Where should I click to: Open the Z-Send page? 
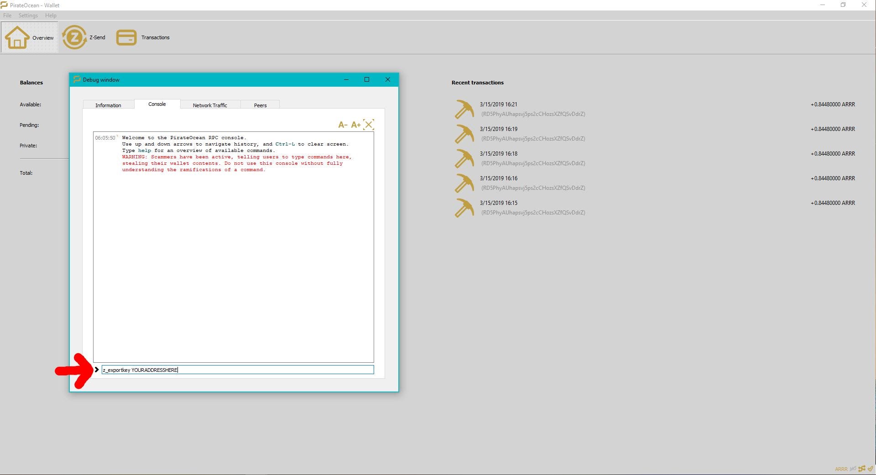84,37
